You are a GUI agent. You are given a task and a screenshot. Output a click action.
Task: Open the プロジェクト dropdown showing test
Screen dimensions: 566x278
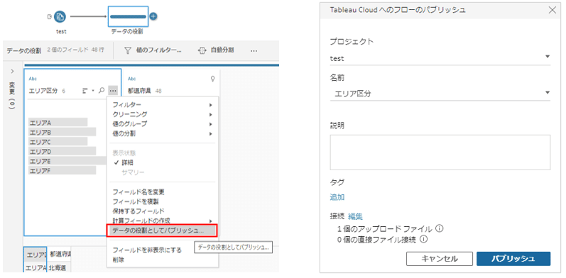(440, 58)
